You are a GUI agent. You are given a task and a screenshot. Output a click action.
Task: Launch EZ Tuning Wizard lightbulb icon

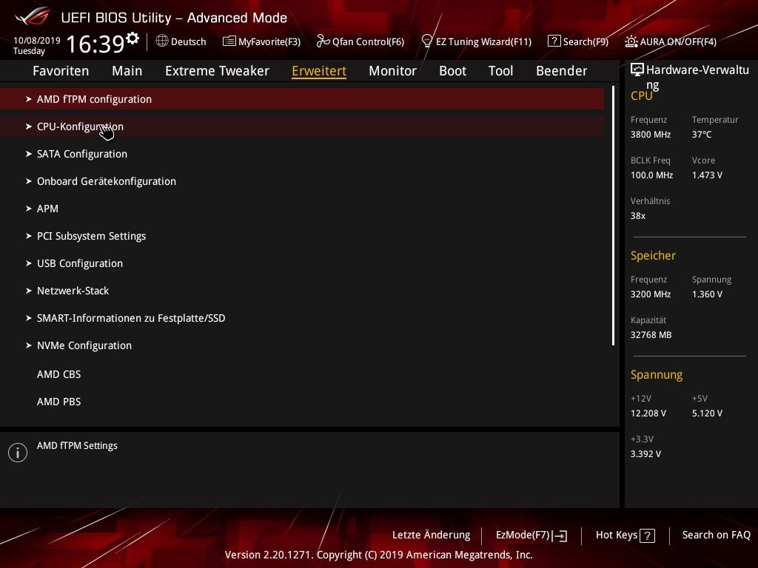coord(427,41)
